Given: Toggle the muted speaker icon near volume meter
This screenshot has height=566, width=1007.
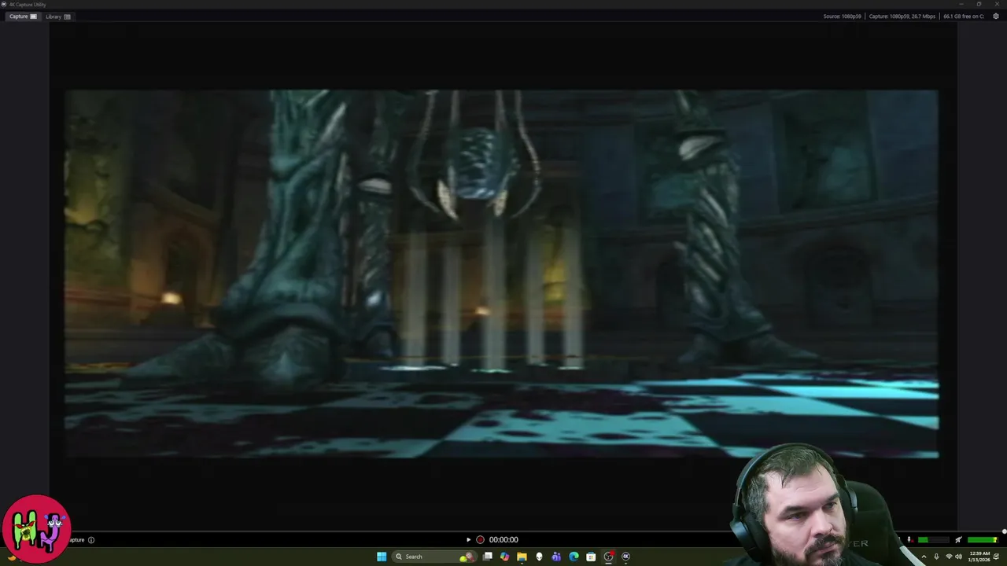Looking at the screenshot, I should coord(958,540).
